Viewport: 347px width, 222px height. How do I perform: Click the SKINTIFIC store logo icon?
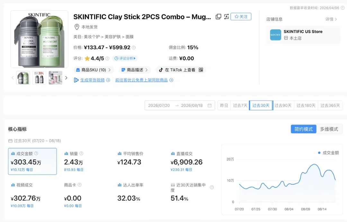click(276, 35)
